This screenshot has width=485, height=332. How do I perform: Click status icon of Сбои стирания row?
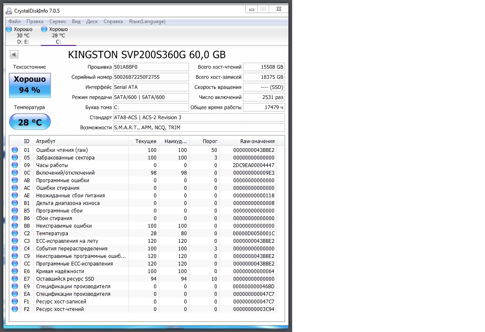click(15, 218)
